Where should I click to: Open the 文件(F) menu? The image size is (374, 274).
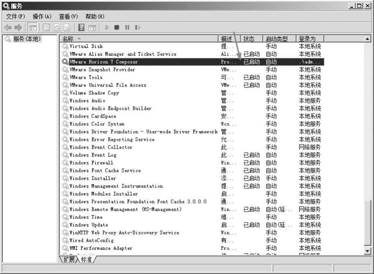point(15,16)
